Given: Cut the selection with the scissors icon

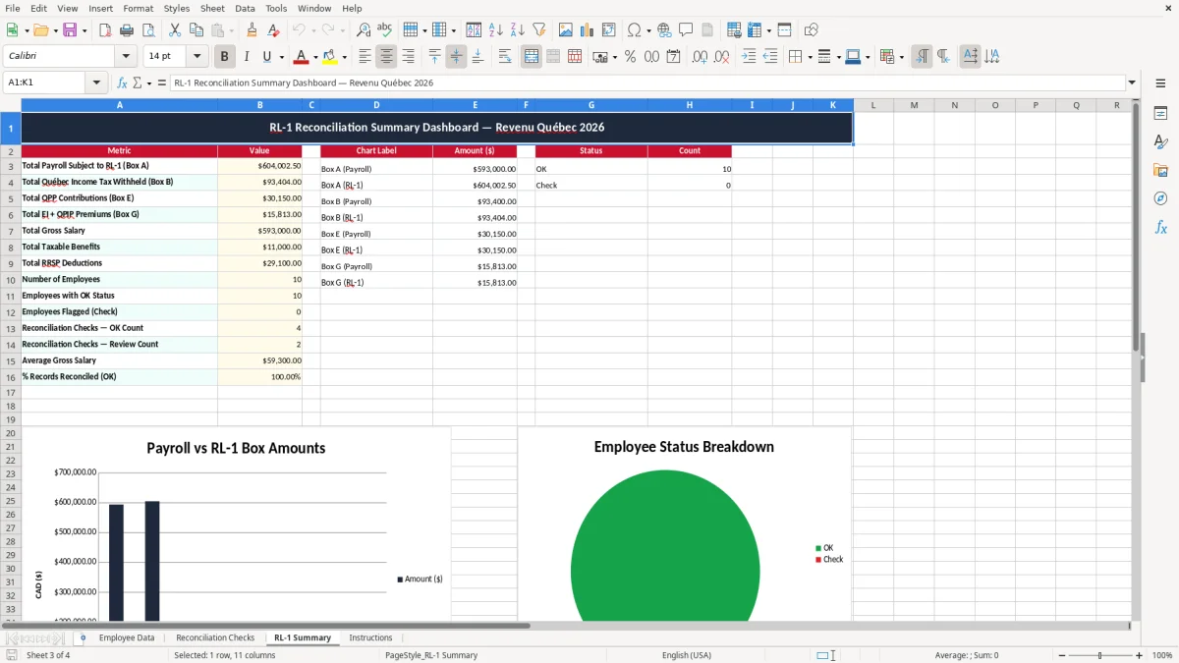Looking at the screenshot, I should click(x=174, y=30).
